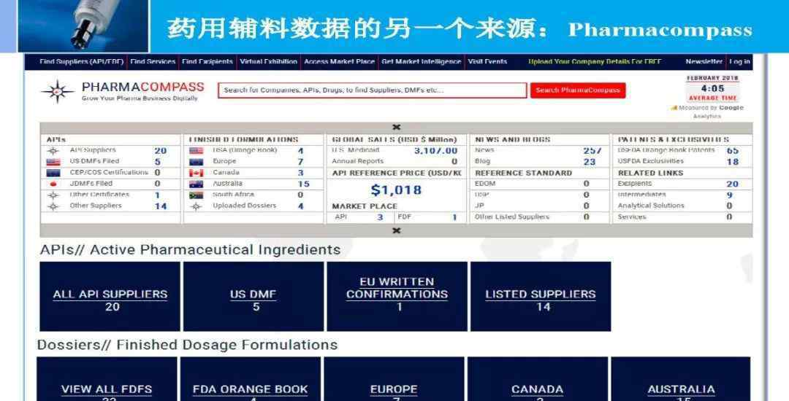Open the US DMF tile
Screen dimensions: 789x401
[x=254, y=297]
